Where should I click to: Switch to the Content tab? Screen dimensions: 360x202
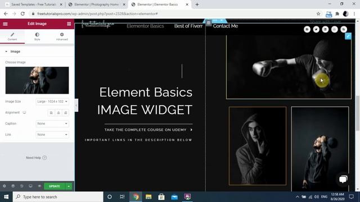coord(12,36)
